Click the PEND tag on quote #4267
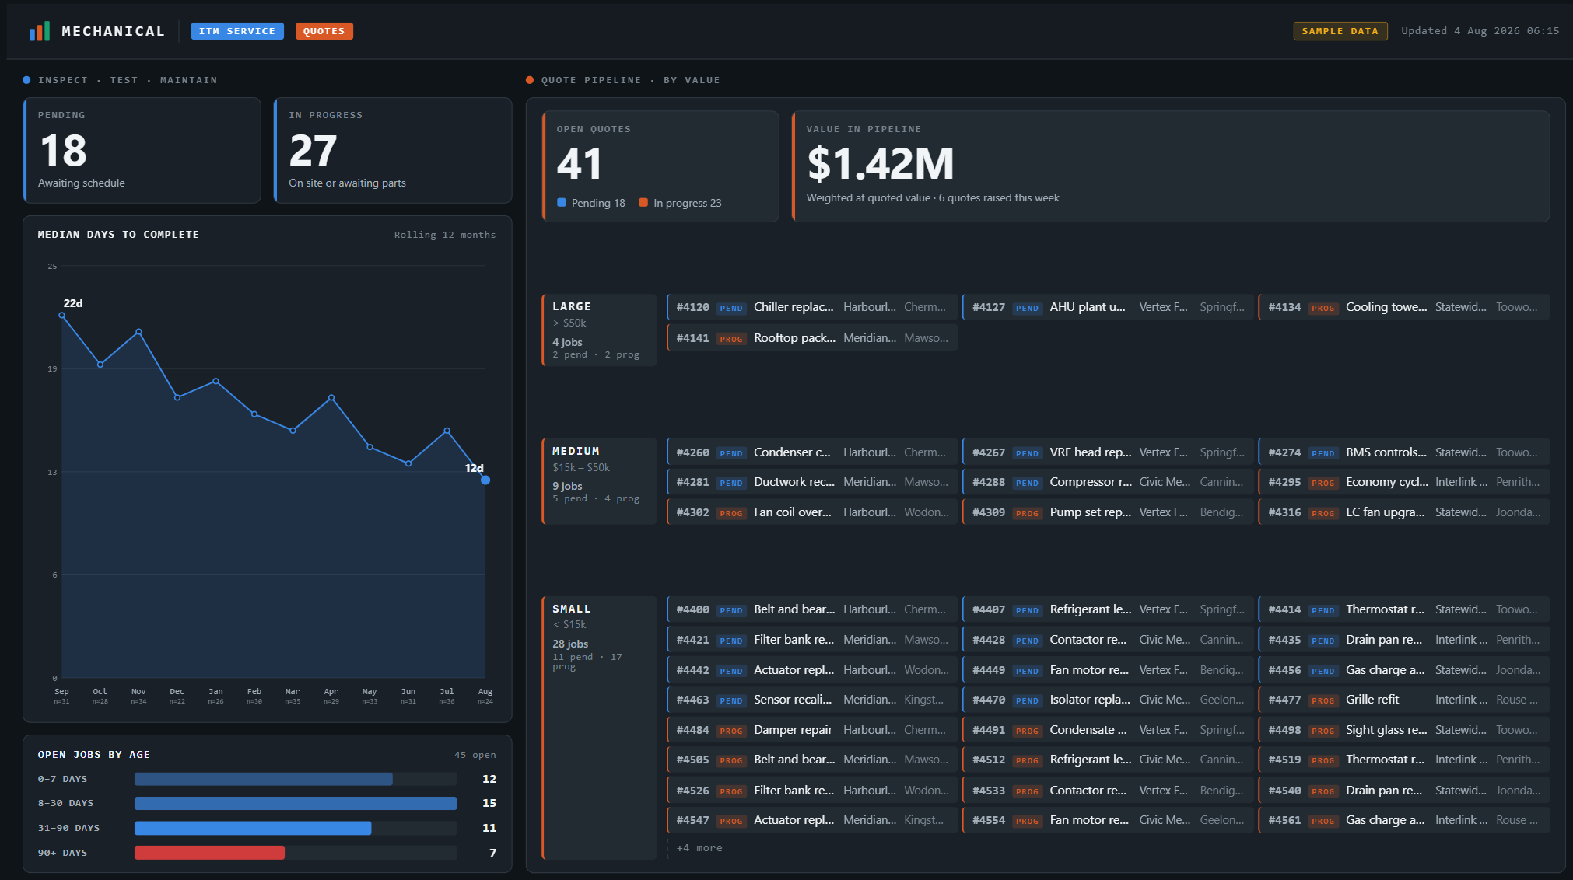Image resolution: width=1573 pixels, height=880 pixels. [x=1027, y=453]
